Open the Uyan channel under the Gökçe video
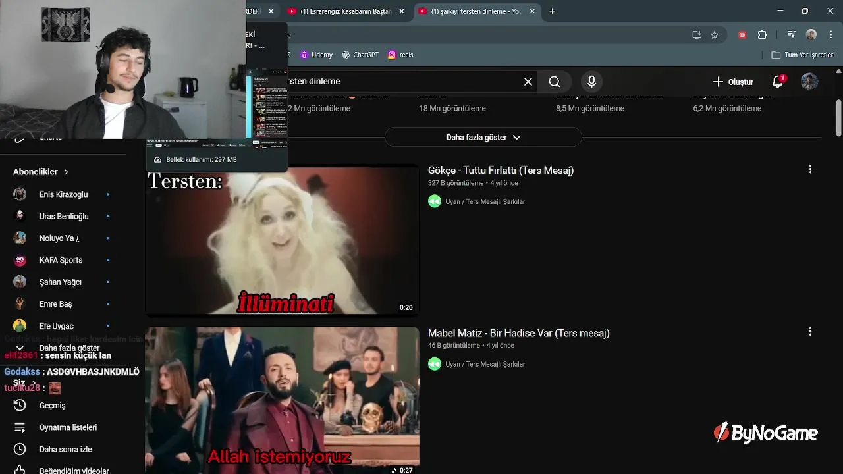Image resolution: width=843 pixels, height=474 pixels. 485,201
